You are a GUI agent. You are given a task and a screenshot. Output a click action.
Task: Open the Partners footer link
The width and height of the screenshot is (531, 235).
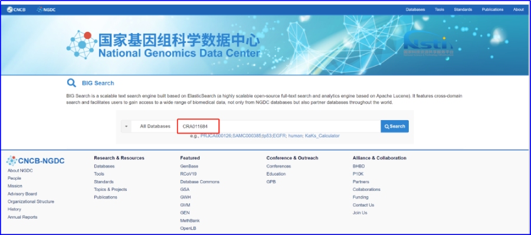tap(361, 181)
